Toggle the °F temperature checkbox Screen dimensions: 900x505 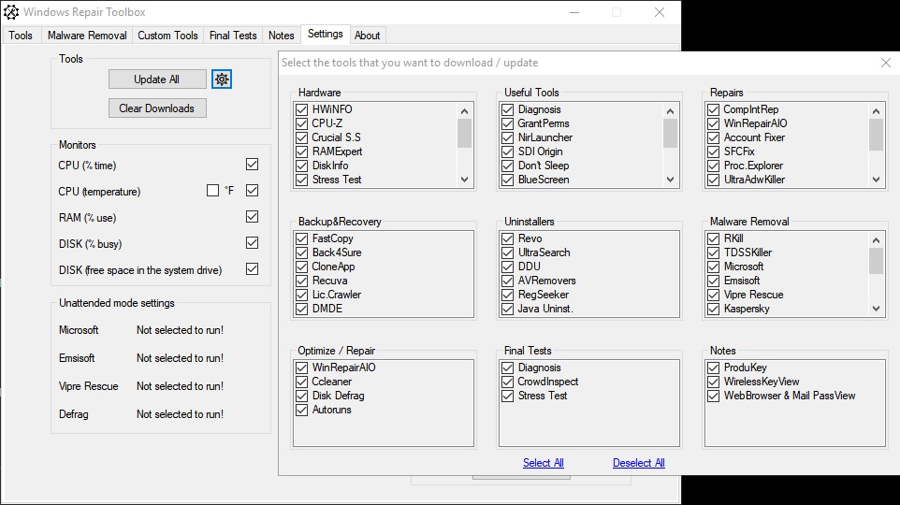pos(213,191)
